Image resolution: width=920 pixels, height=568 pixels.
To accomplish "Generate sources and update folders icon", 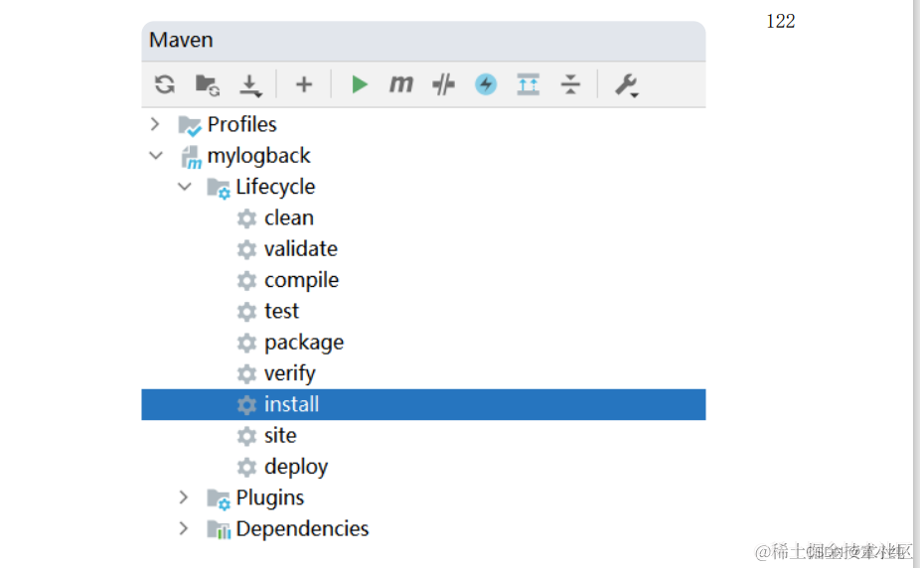I will coord(207,84).
